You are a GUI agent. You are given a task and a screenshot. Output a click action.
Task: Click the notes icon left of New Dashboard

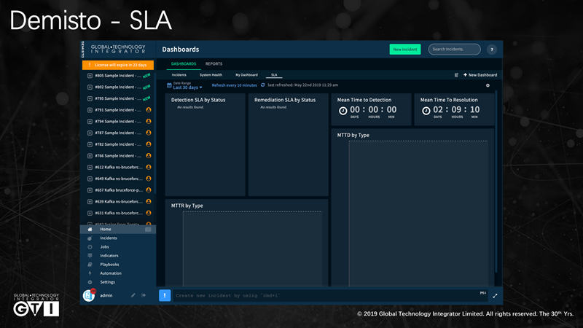click(456, 75)
